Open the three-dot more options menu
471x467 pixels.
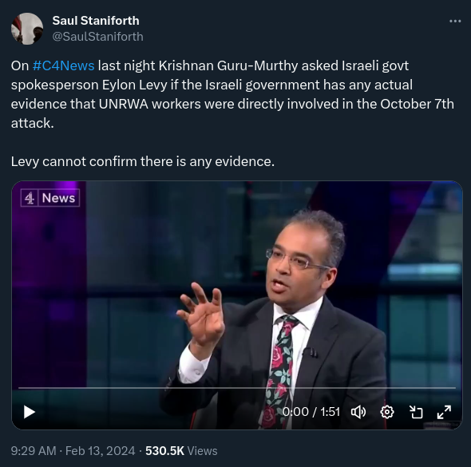click(455, 22)
